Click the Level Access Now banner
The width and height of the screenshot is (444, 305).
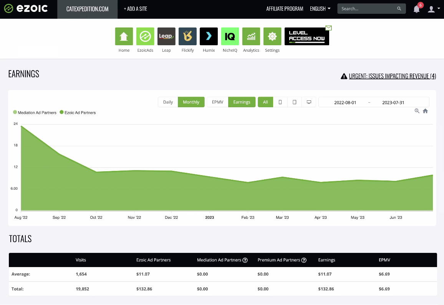click(x=307, y=36)
